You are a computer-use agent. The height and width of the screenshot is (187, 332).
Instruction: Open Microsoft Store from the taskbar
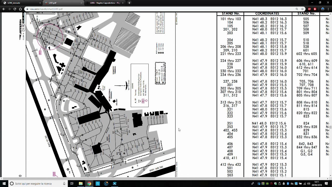[98, 184]
